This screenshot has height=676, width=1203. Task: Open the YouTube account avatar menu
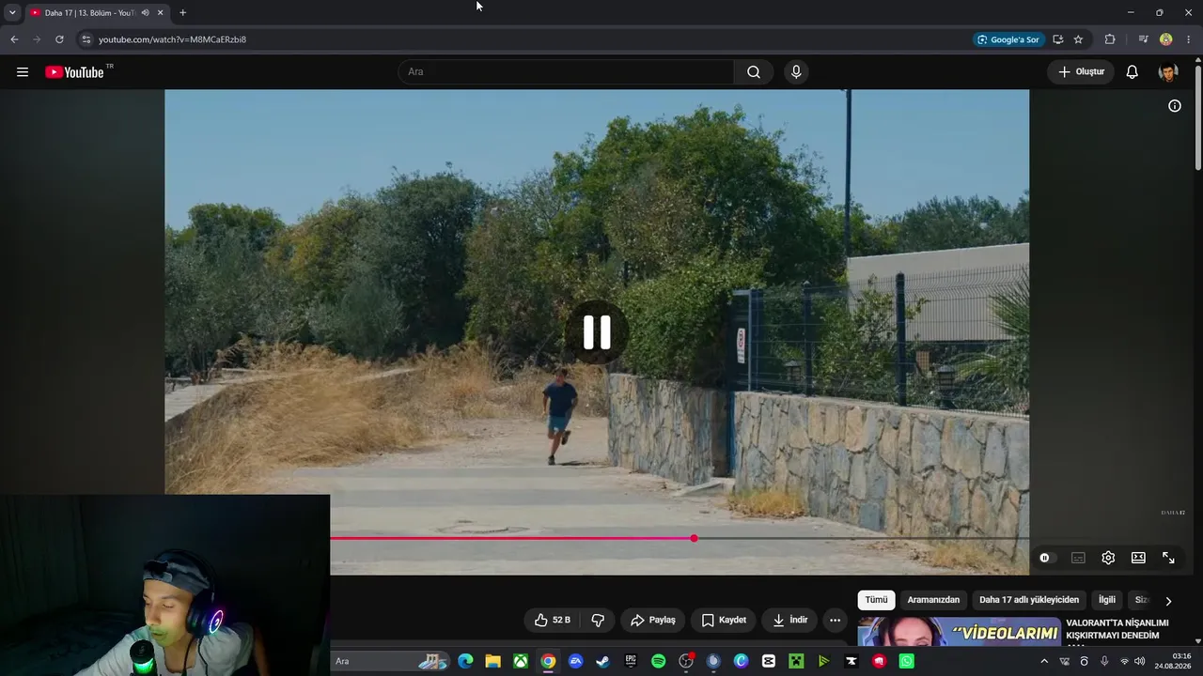tap(1168, 72)
